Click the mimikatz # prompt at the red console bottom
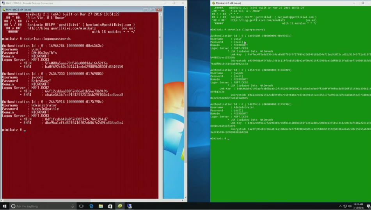The image size is (371, 210). (12, 130)
